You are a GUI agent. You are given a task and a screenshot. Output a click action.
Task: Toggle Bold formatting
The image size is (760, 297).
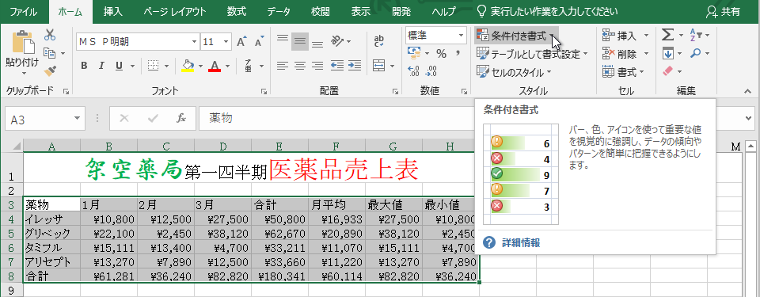(x=85, y=66)
